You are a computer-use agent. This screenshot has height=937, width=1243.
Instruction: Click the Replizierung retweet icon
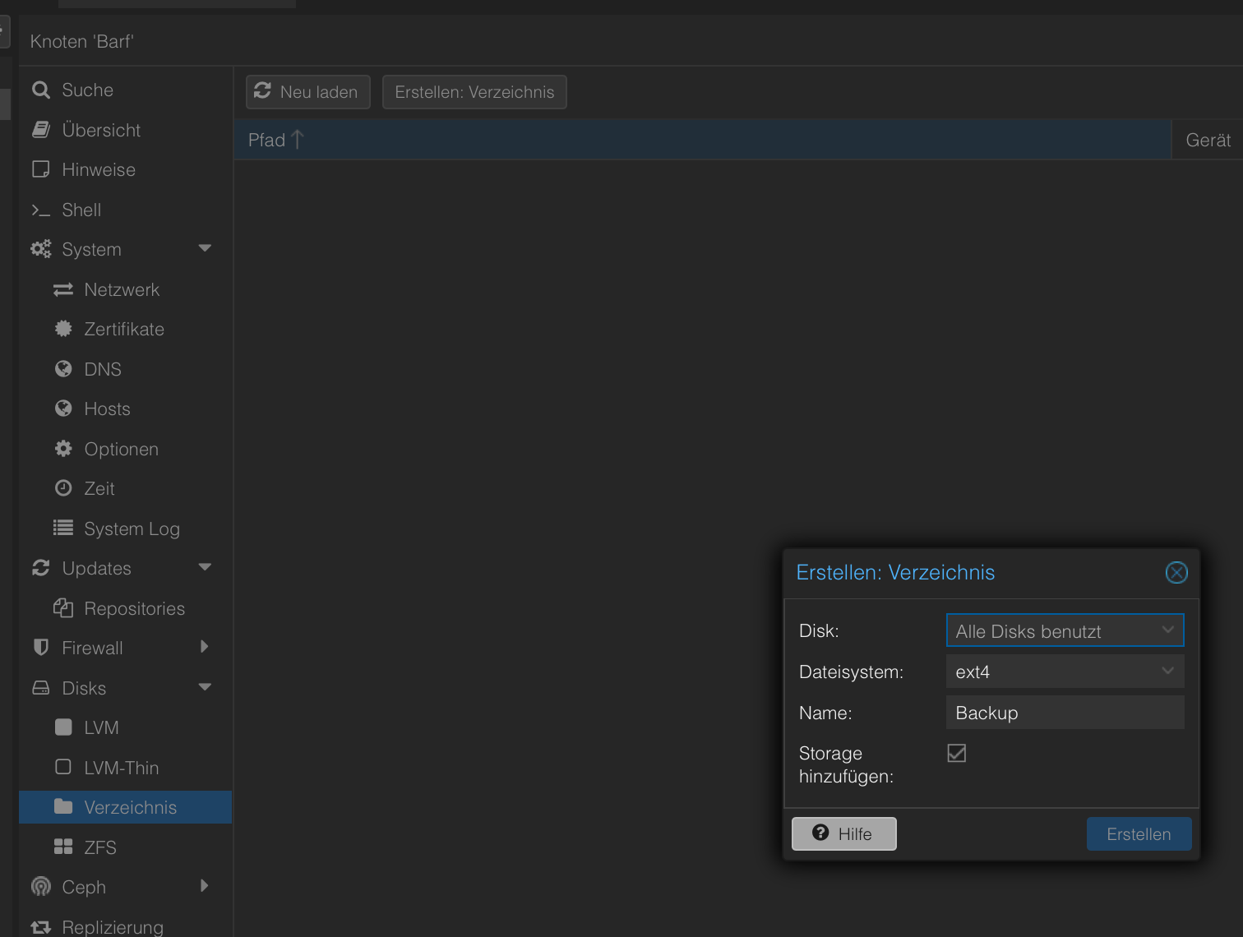pos(41,927)
